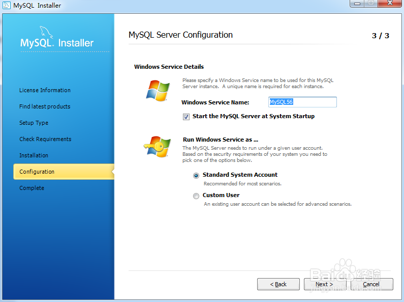
Task: Minimize the MySQL Installer window
Action: 357,4
